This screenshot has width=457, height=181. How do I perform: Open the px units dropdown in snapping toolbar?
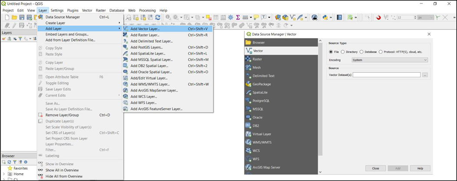(x=425, y=17)
